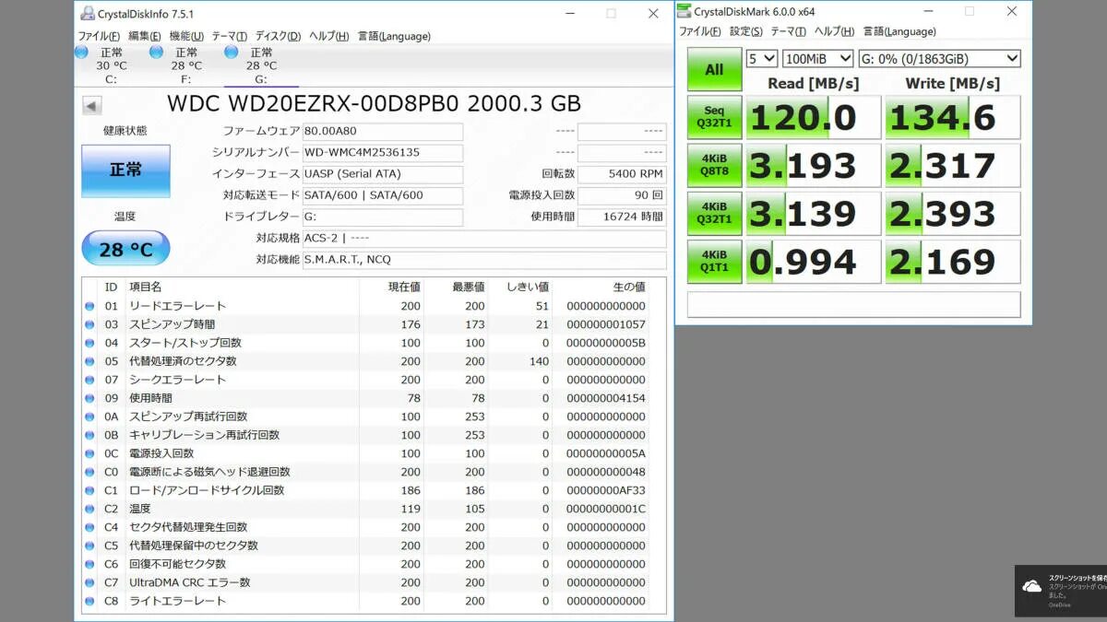
Task: Click status orb for 代替処理済のセクタ数 row
Action: (x=90, y=361)
